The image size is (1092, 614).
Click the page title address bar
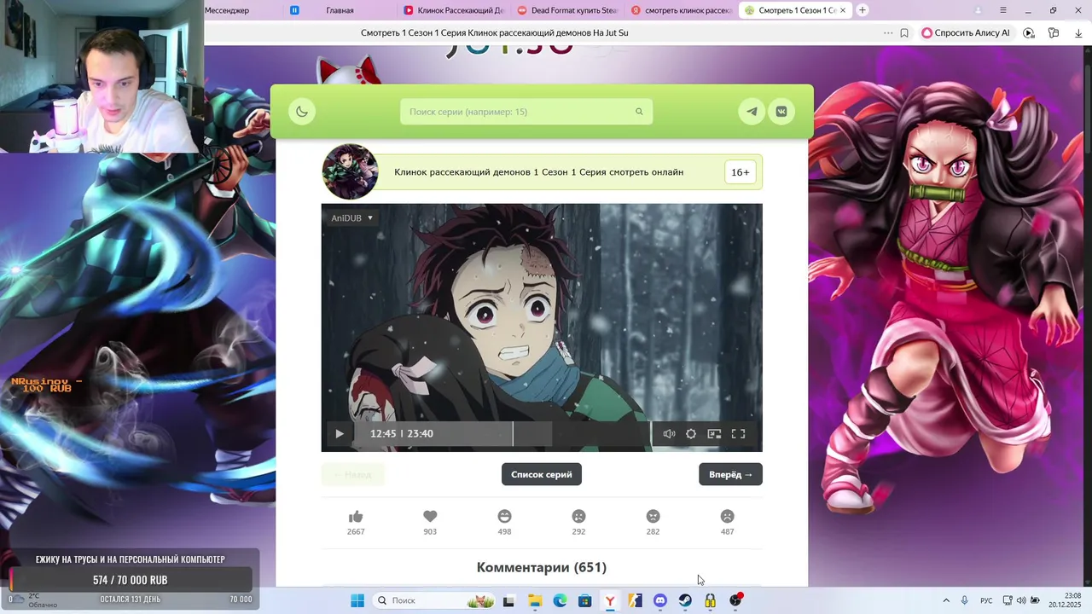tap(495, 32)
